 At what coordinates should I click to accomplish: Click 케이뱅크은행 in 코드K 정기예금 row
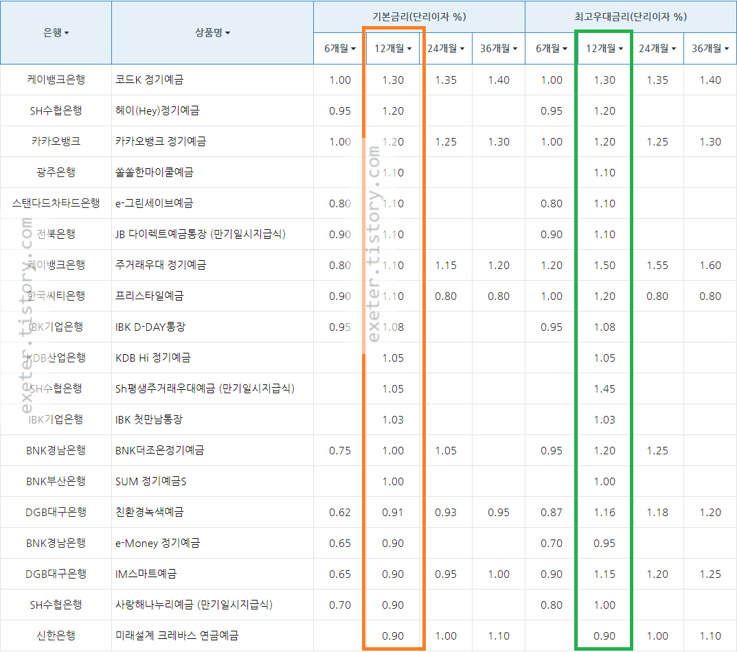tap(56, 80)
